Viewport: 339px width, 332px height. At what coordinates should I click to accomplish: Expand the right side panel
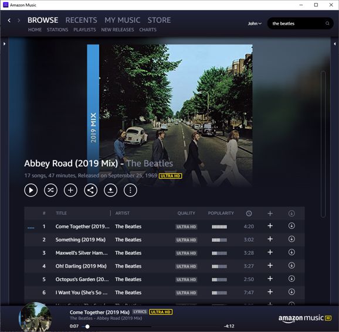(x=335, y=44)
